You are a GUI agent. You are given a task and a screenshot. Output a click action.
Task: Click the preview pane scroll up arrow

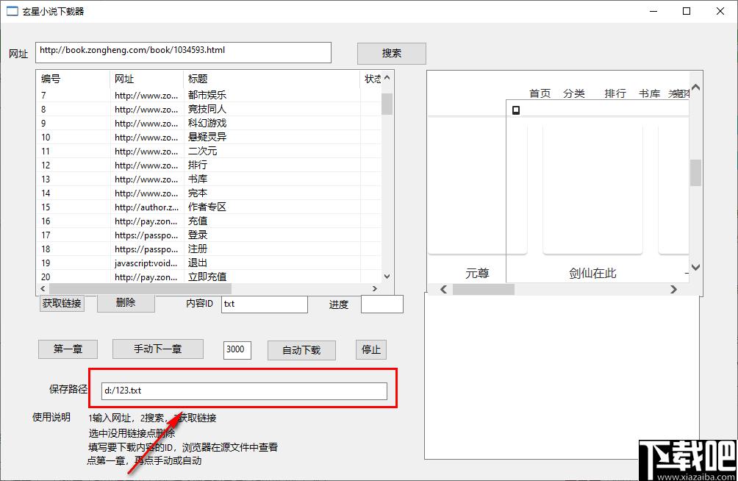[695, 88]
